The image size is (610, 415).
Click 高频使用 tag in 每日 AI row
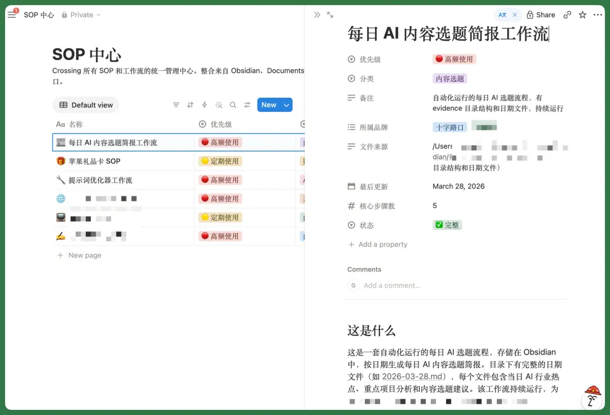coord(220,143)
